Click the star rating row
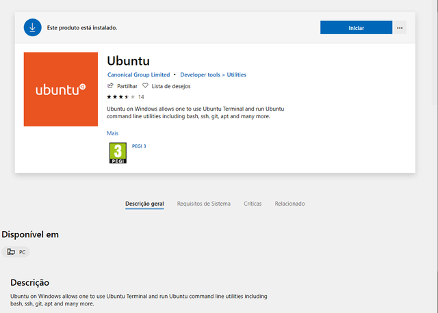The height and width of the screenshot is (313, 438). [x=120, y=97]
